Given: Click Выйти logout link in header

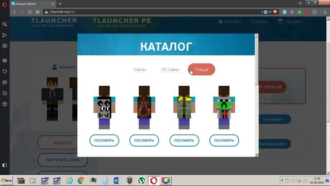Looking at the screenshot, I should 259,22.
